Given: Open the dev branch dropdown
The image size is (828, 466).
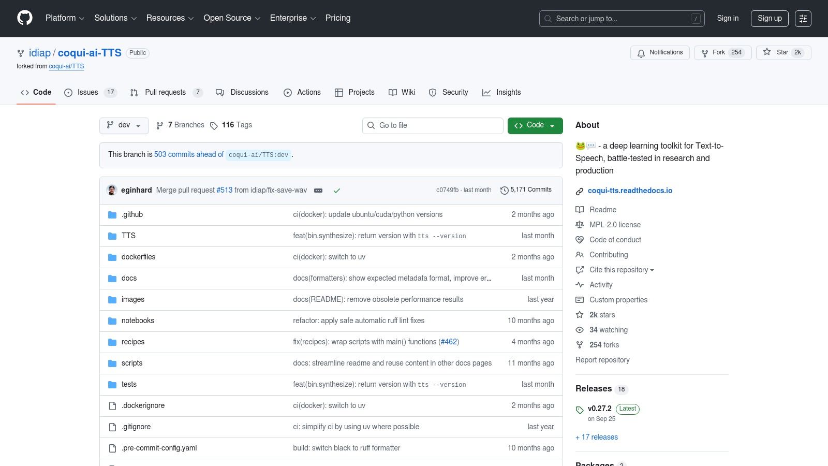Looking at the screenshot, I should [x=124, y=125].
